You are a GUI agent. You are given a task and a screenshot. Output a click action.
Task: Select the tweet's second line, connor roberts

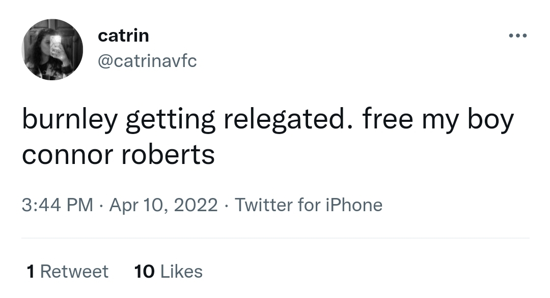(x=118, y=154)
